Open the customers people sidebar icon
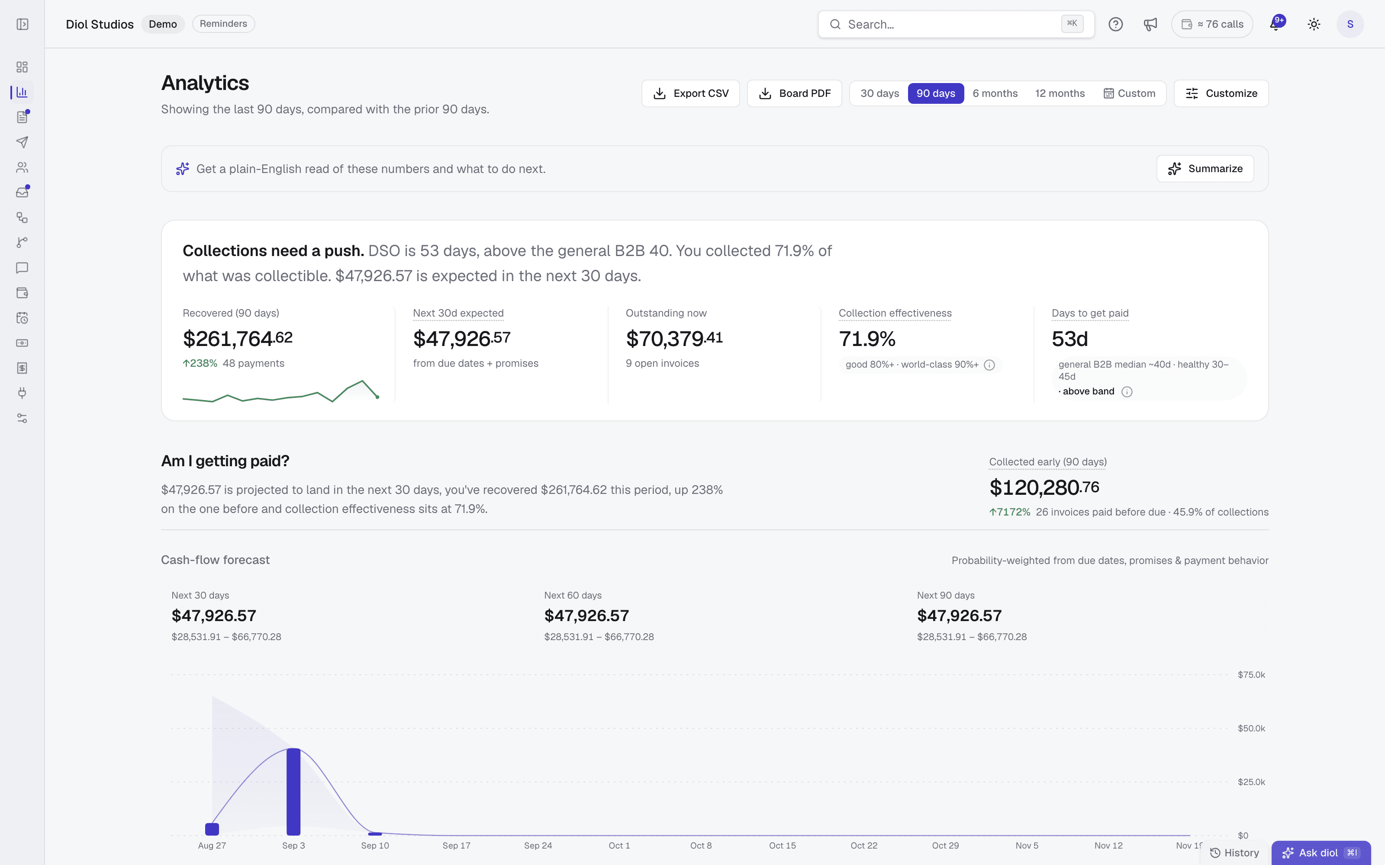The width and height of the screenshot is (1385, 865). coord(23,167)
